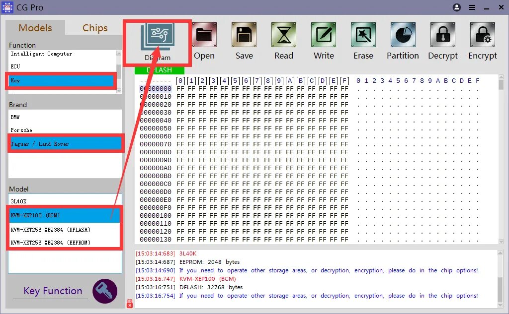Click the Encrypt padlock gear icon
Image resolution: width=509 pixels, height=314 pixels.
coord(482,35)
